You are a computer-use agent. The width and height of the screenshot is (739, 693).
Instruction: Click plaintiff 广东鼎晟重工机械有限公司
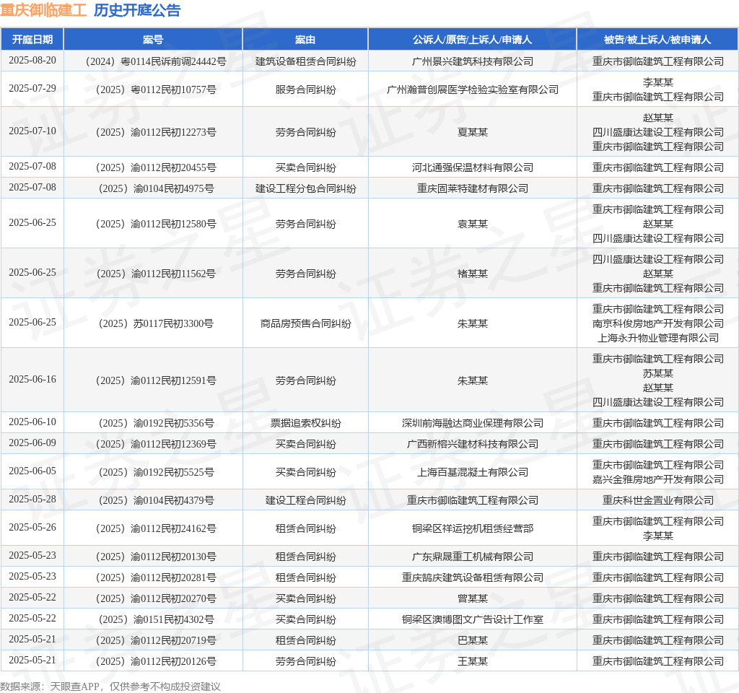tap(472, 557)
